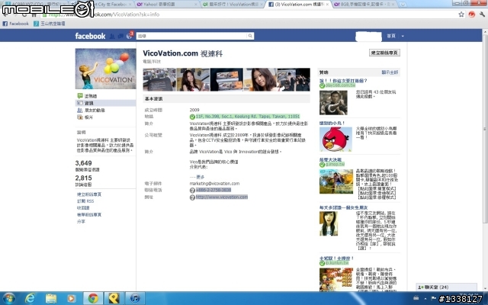The image size is (488, 305).
Task: Click green check icon beside play168.com.tw
Action: pyautogui.click(x=322, y=85)
